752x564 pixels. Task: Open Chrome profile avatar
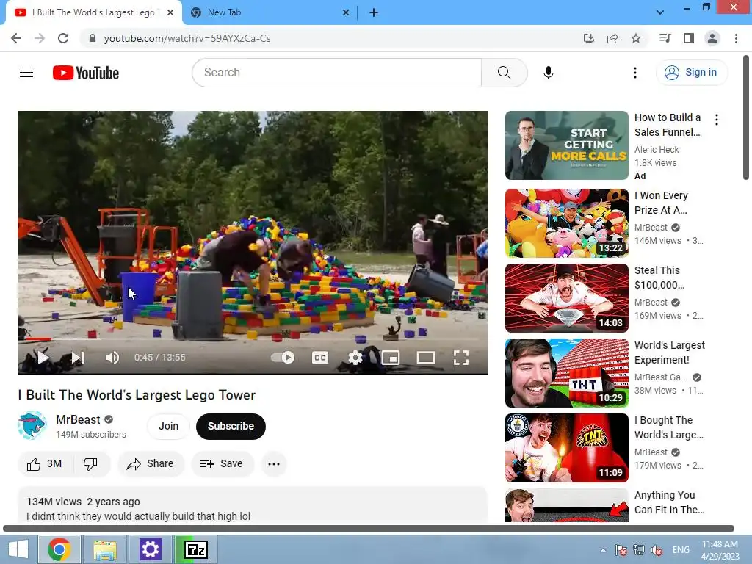712,38
